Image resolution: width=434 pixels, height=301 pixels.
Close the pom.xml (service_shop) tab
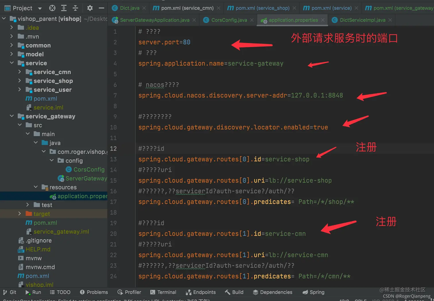294,8
